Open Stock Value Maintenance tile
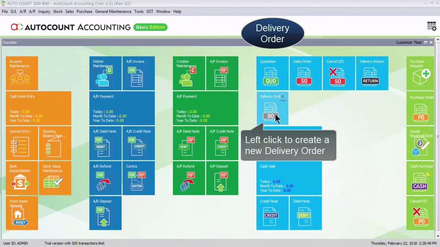Image resolution: width=440 pixels, height=247 pixels. pyautogui.click(x=55, y=178)
